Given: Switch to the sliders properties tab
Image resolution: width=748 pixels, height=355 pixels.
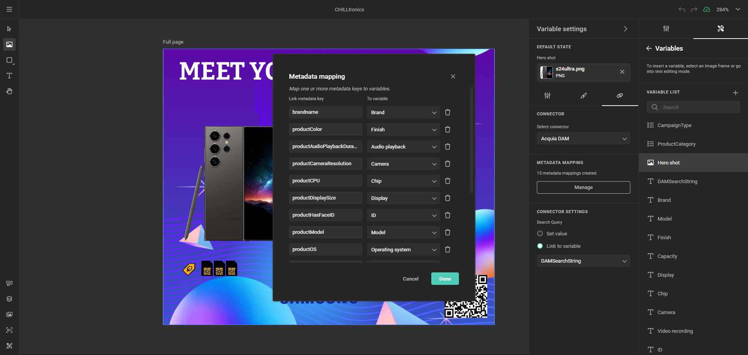Looking at the screenshot, I should [x=666, y=28].
